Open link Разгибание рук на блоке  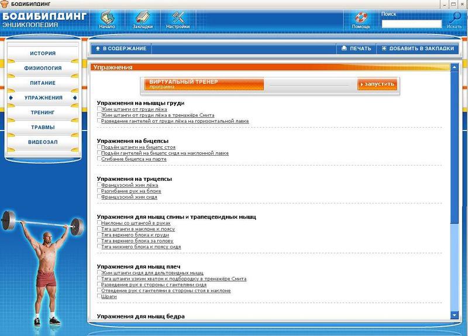pos(131,191)
